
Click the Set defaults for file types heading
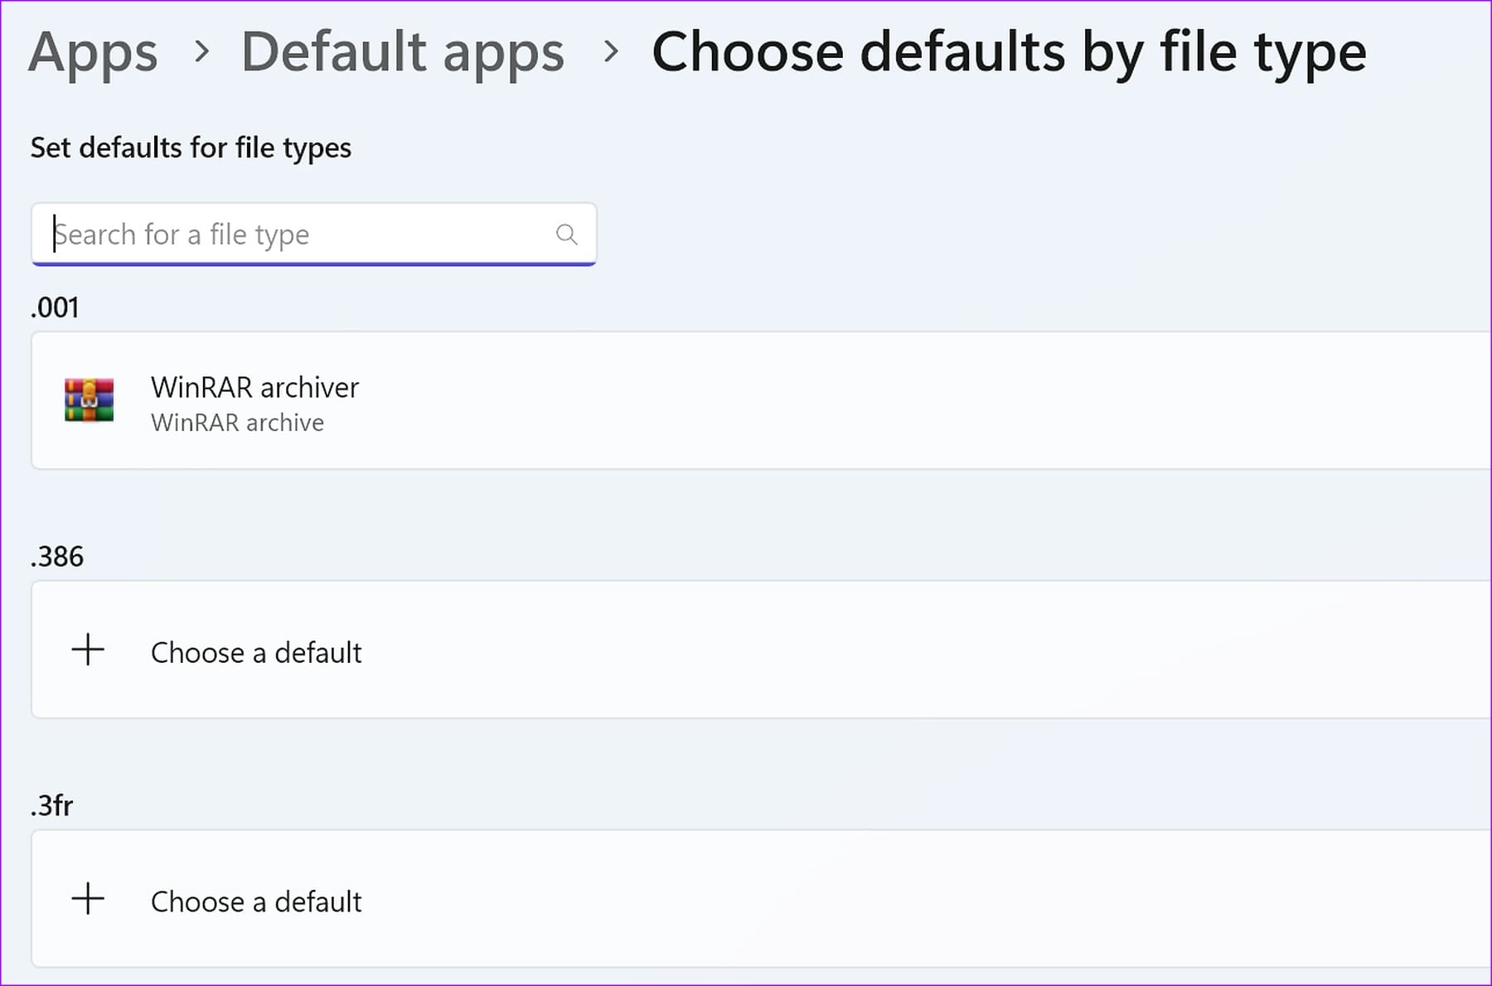[191, 147]
